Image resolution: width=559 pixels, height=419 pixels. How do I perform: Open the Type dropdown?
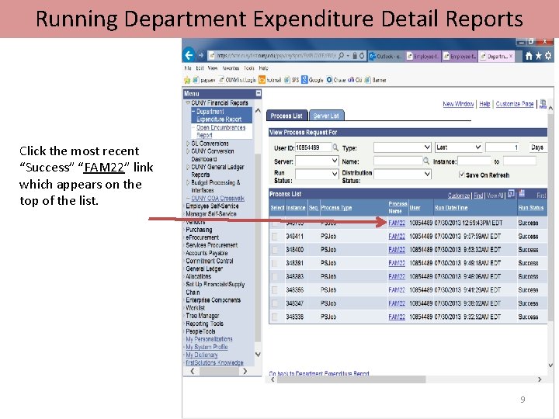(402, 147)
